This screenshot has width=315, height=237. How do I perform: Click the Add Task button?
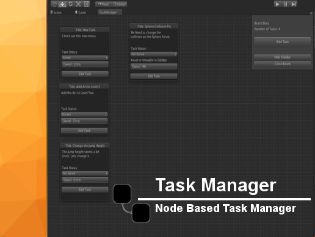[283, 42]
